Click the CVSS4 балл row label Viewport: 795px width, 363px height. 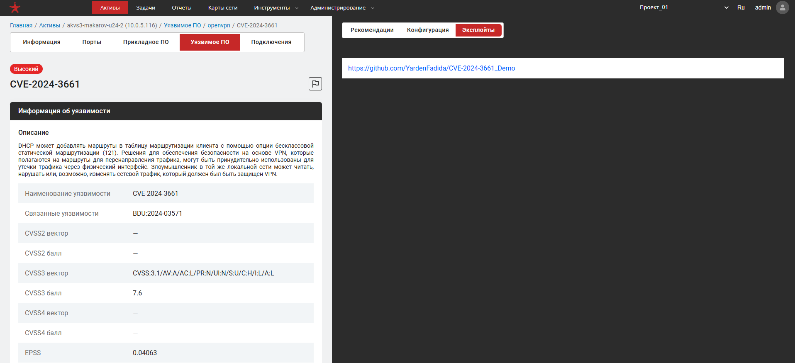43,333
